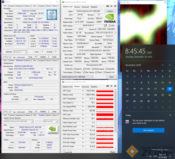Click the NVIDIA logo in GPU-Z Graphics Card window

click(x=110, y=19)
